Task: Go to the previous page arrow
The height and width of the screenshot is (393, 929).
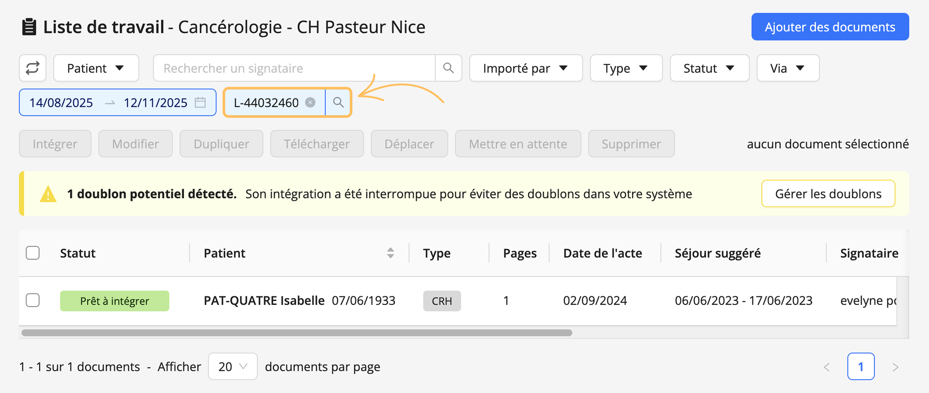Action: click(827, 367)
